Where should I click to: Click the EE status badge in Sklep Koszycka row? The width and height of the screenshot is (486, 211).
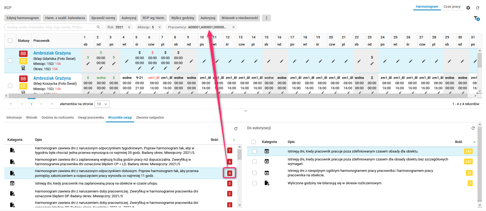point(23,86)
